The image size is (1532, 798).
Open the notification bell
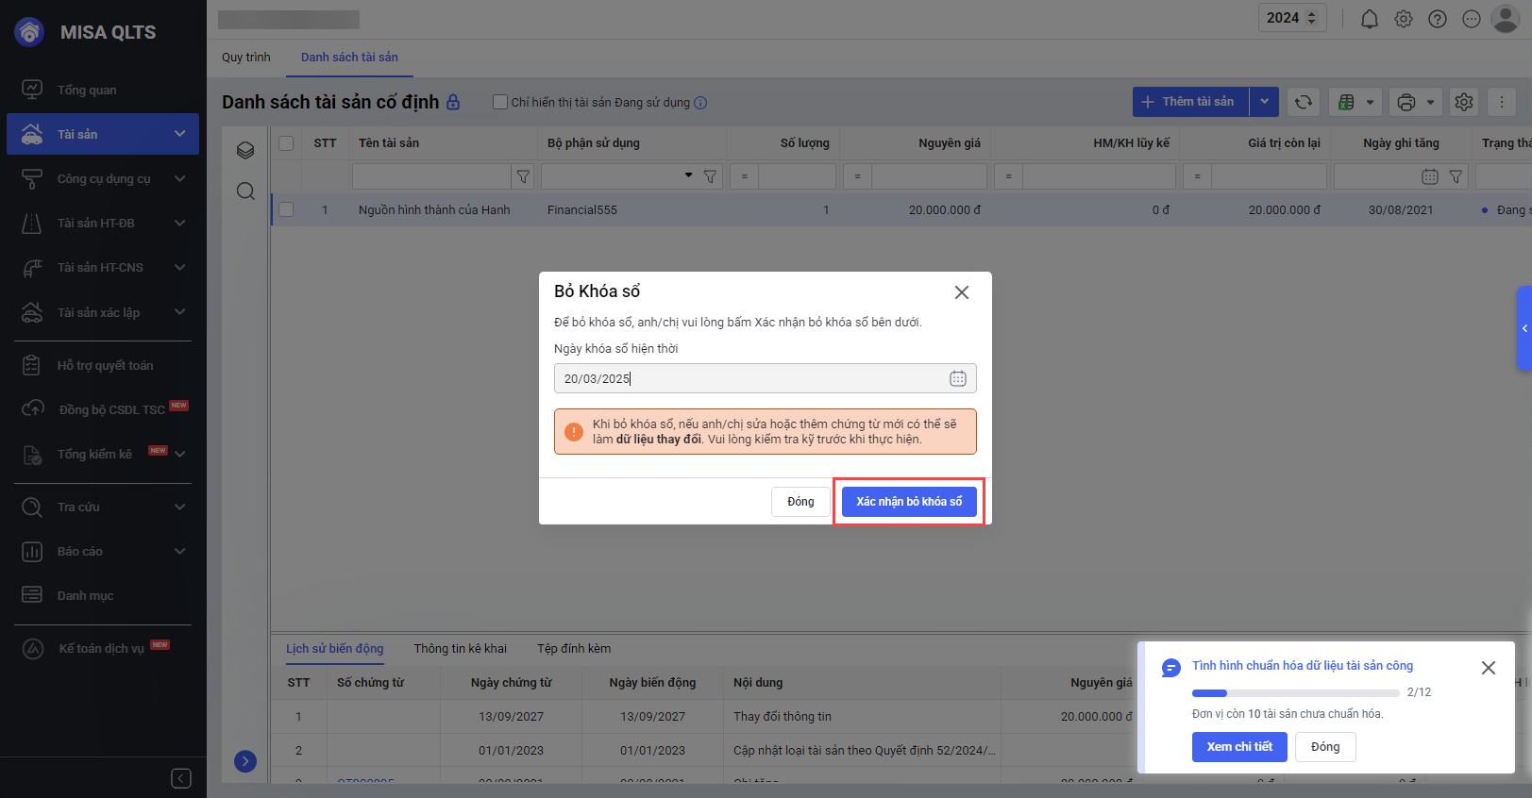(1369, 19)
